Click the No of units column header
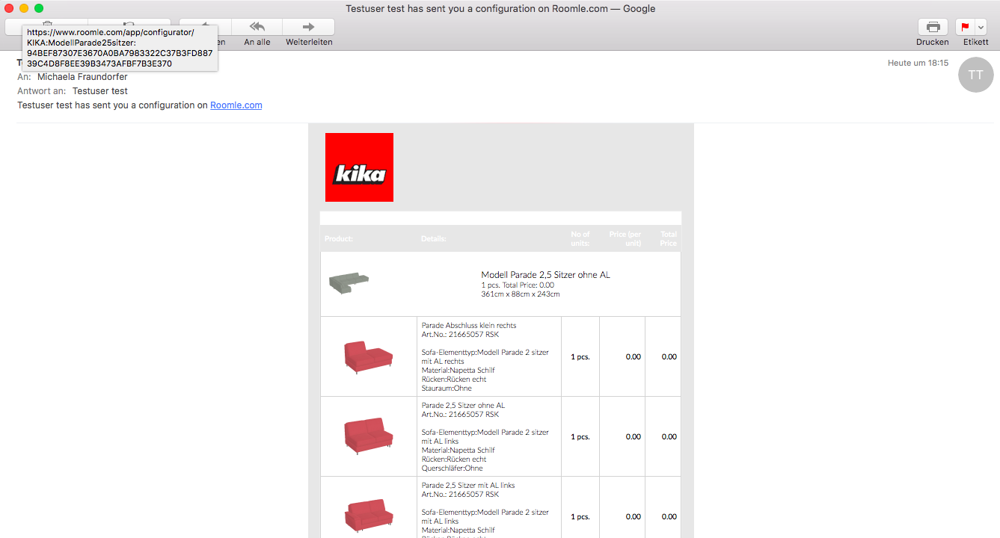 580,238
